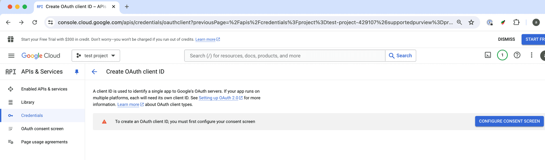The image size is (545, 160).
Task: Click CONFIGURE CONSENT SCREEN button
Action: point(509,121)
